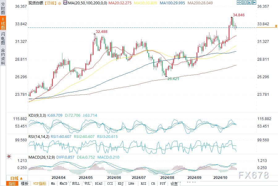Switch to the 闪电图 tab
Viewport: 278px width, 186px height.
point(3,38)
